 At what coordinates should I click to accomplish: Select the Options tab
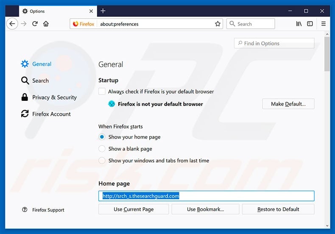(x=58, y=11)
